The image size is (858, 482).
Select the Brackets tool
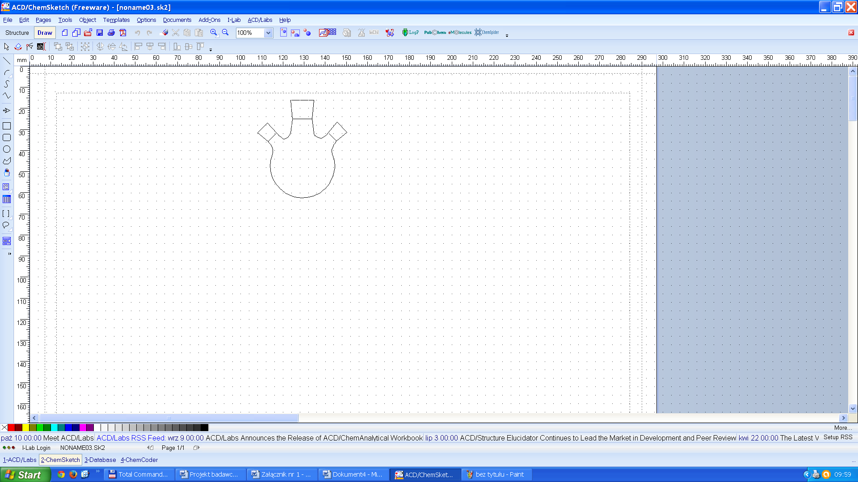tap(7, 214)
